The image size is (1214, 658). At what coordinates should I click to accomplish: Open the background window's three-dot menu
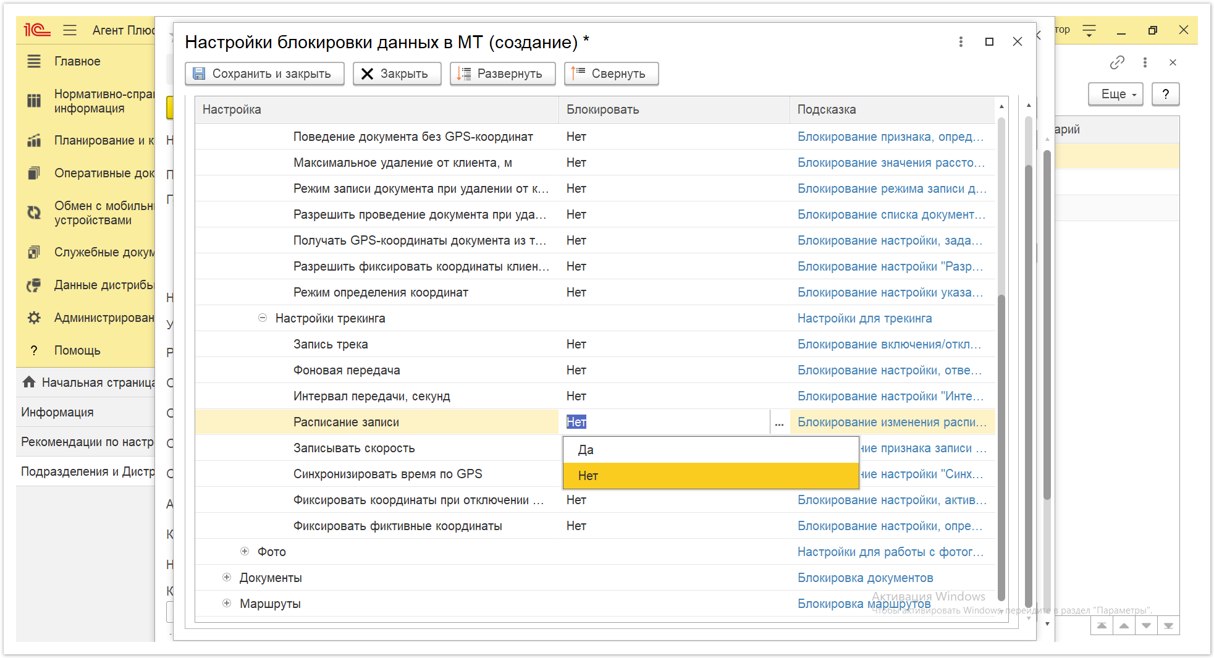(1145, 62)
